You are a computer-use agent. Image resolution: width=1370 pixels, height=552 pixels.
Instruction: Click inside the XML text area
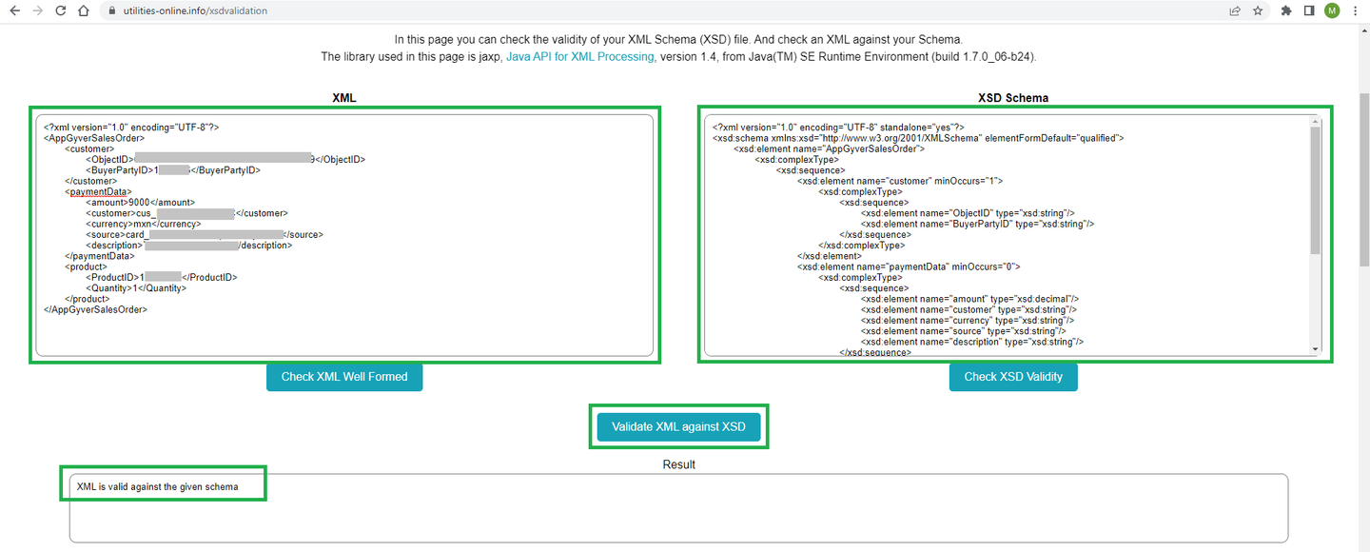[344, 235]
